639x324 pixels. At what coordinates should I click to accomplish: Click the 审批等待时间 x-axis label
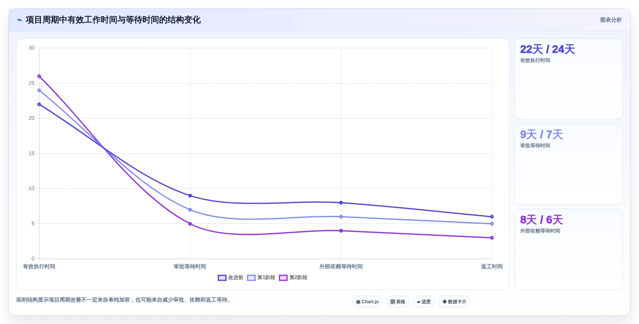190,267
